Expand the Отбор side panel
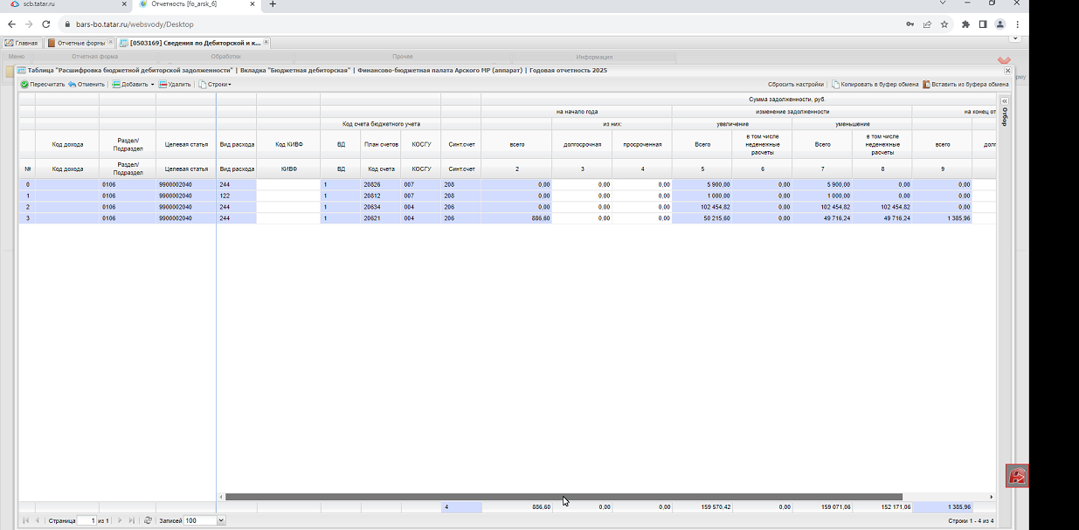 [1005, 101]
